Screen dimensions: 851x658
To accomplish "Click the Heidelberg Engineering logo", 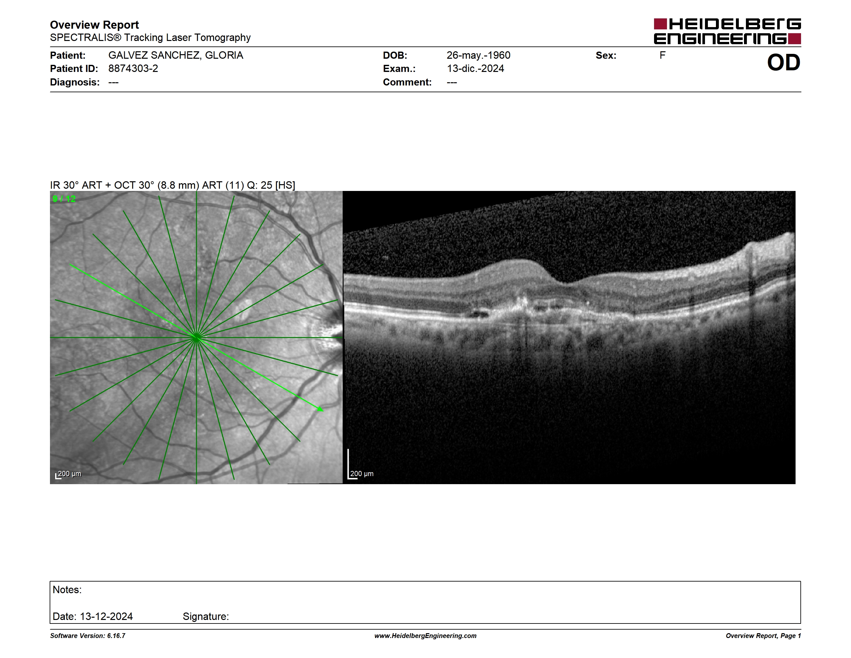I will tap(727, 31).
